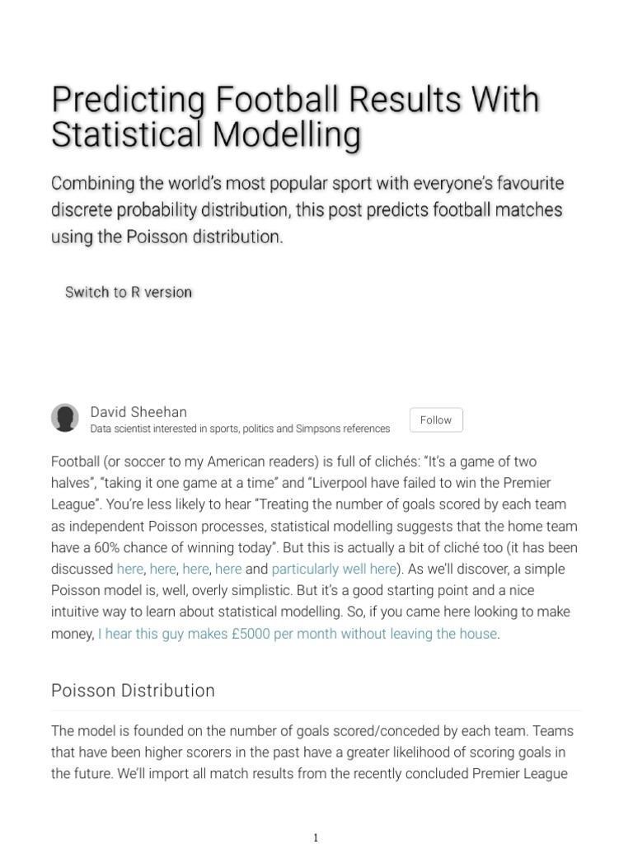
Task: Click the author's profile avatar
Action: 65,418
